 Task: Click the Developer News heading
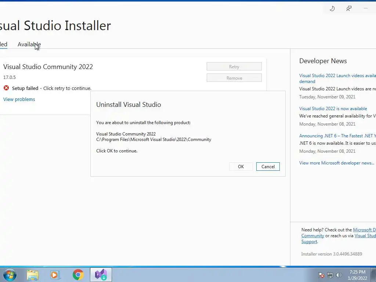pyautogui.click(x=323, y=61)
